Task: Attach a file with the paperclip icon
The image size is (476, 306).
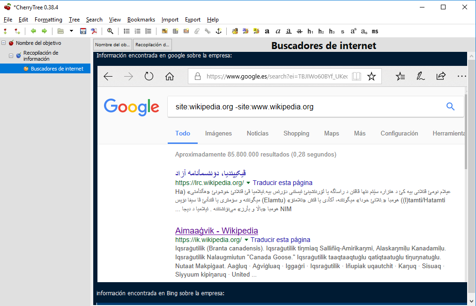Action: pos(197,31)
